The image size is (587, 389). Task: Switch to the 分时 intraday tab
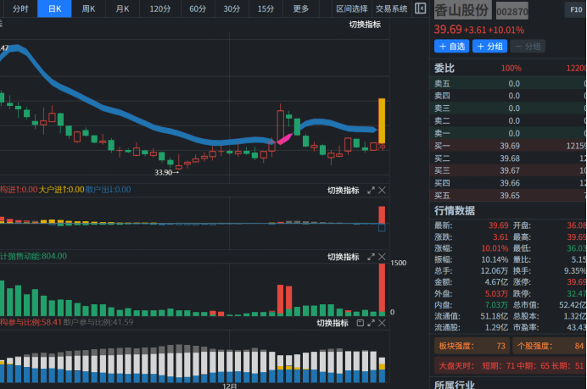[x=20, y=8]
